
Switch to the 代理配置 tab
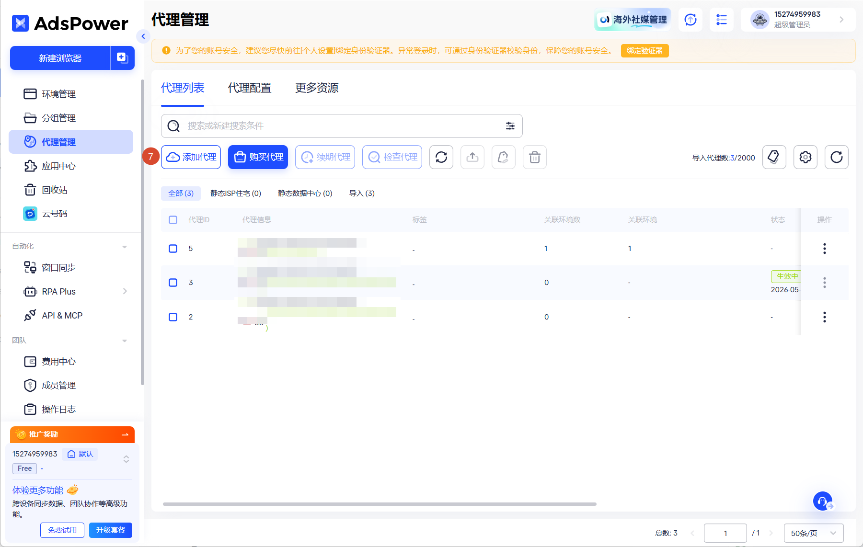pyautogui.click(x=250, y=88)
